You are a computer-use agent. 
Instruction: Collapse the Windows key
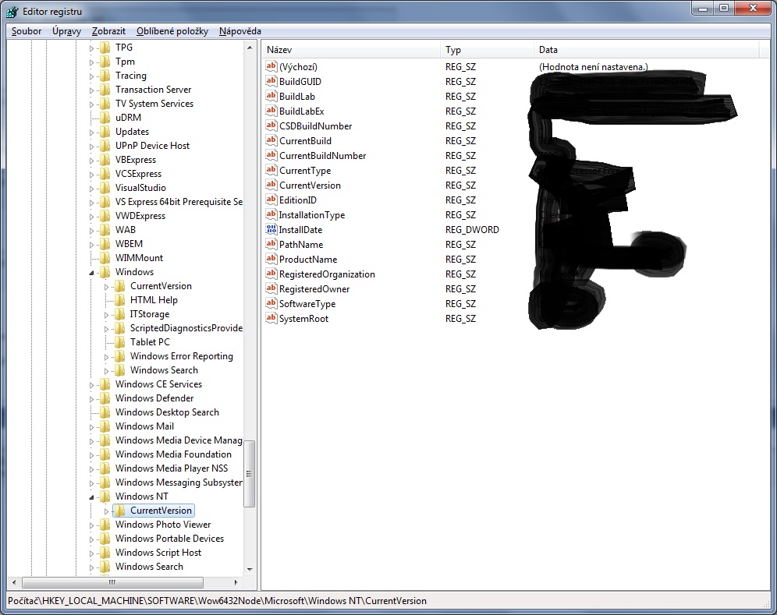point(92,273)
